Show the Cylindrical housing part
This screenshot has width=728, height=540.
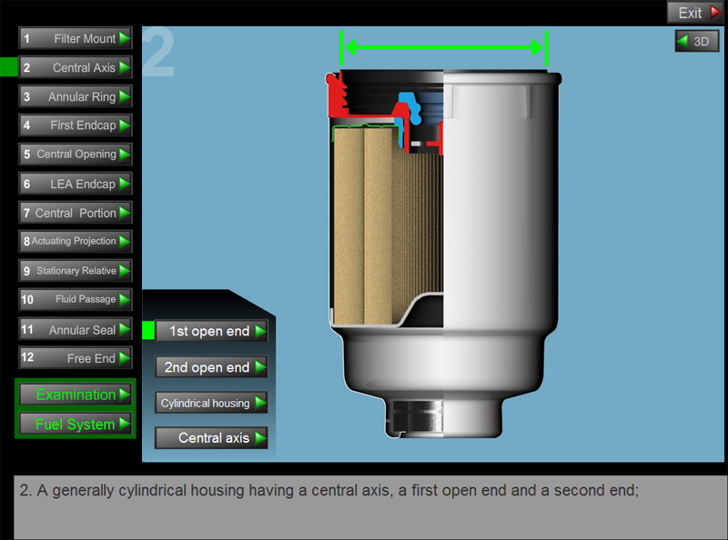click(211, 403)
